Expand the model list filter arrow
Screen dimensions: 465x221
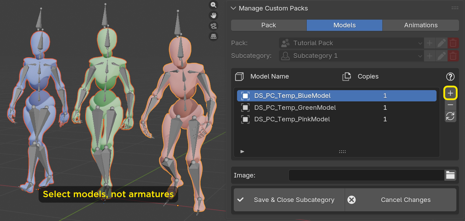[242, 152]
